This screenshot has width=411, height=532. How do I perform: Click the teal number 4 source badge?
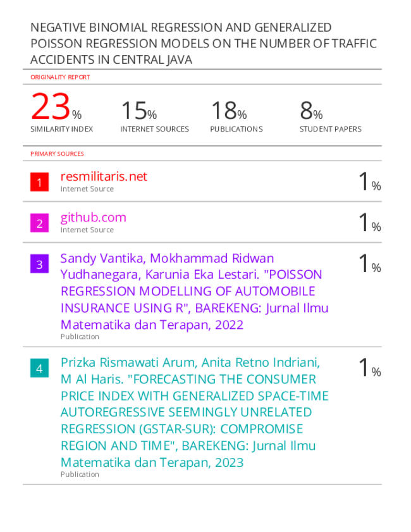tap(39, 368)
